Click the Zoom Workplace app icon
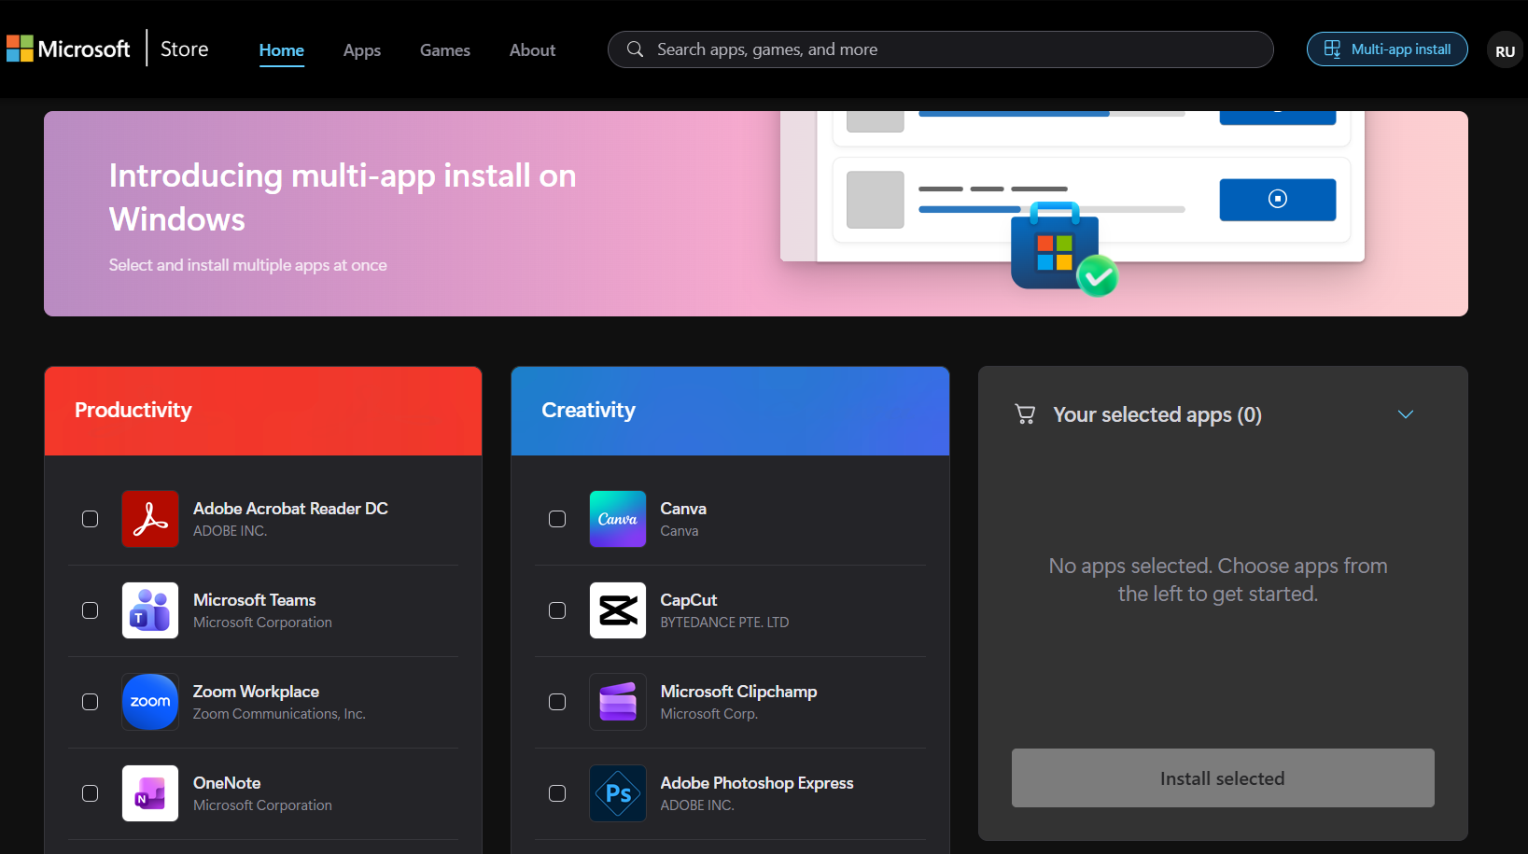Viewport: 1528px width, 854px height. pyautogui.click(x=149, y=702)
